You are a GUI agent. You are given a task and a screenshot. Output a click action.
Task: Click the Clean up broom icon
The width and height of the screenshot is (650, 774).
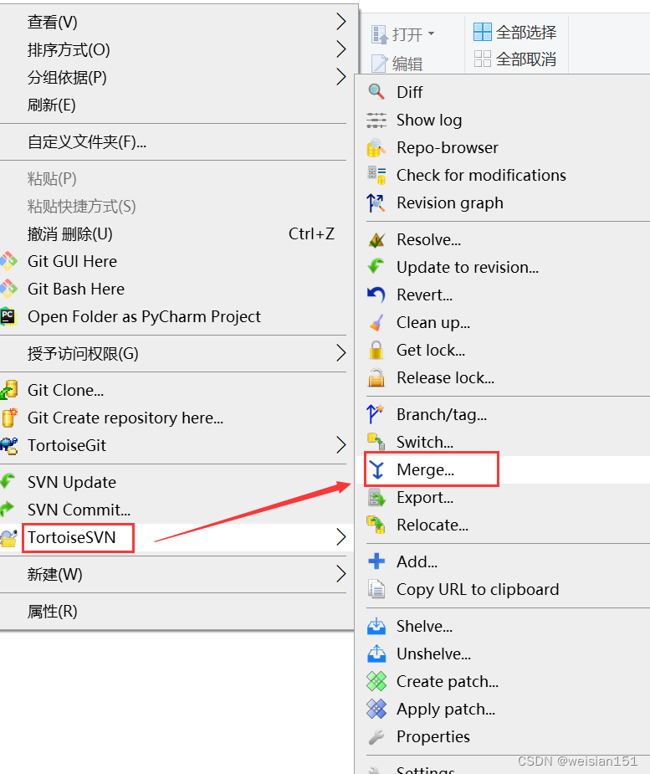click(x=376, y=323)
